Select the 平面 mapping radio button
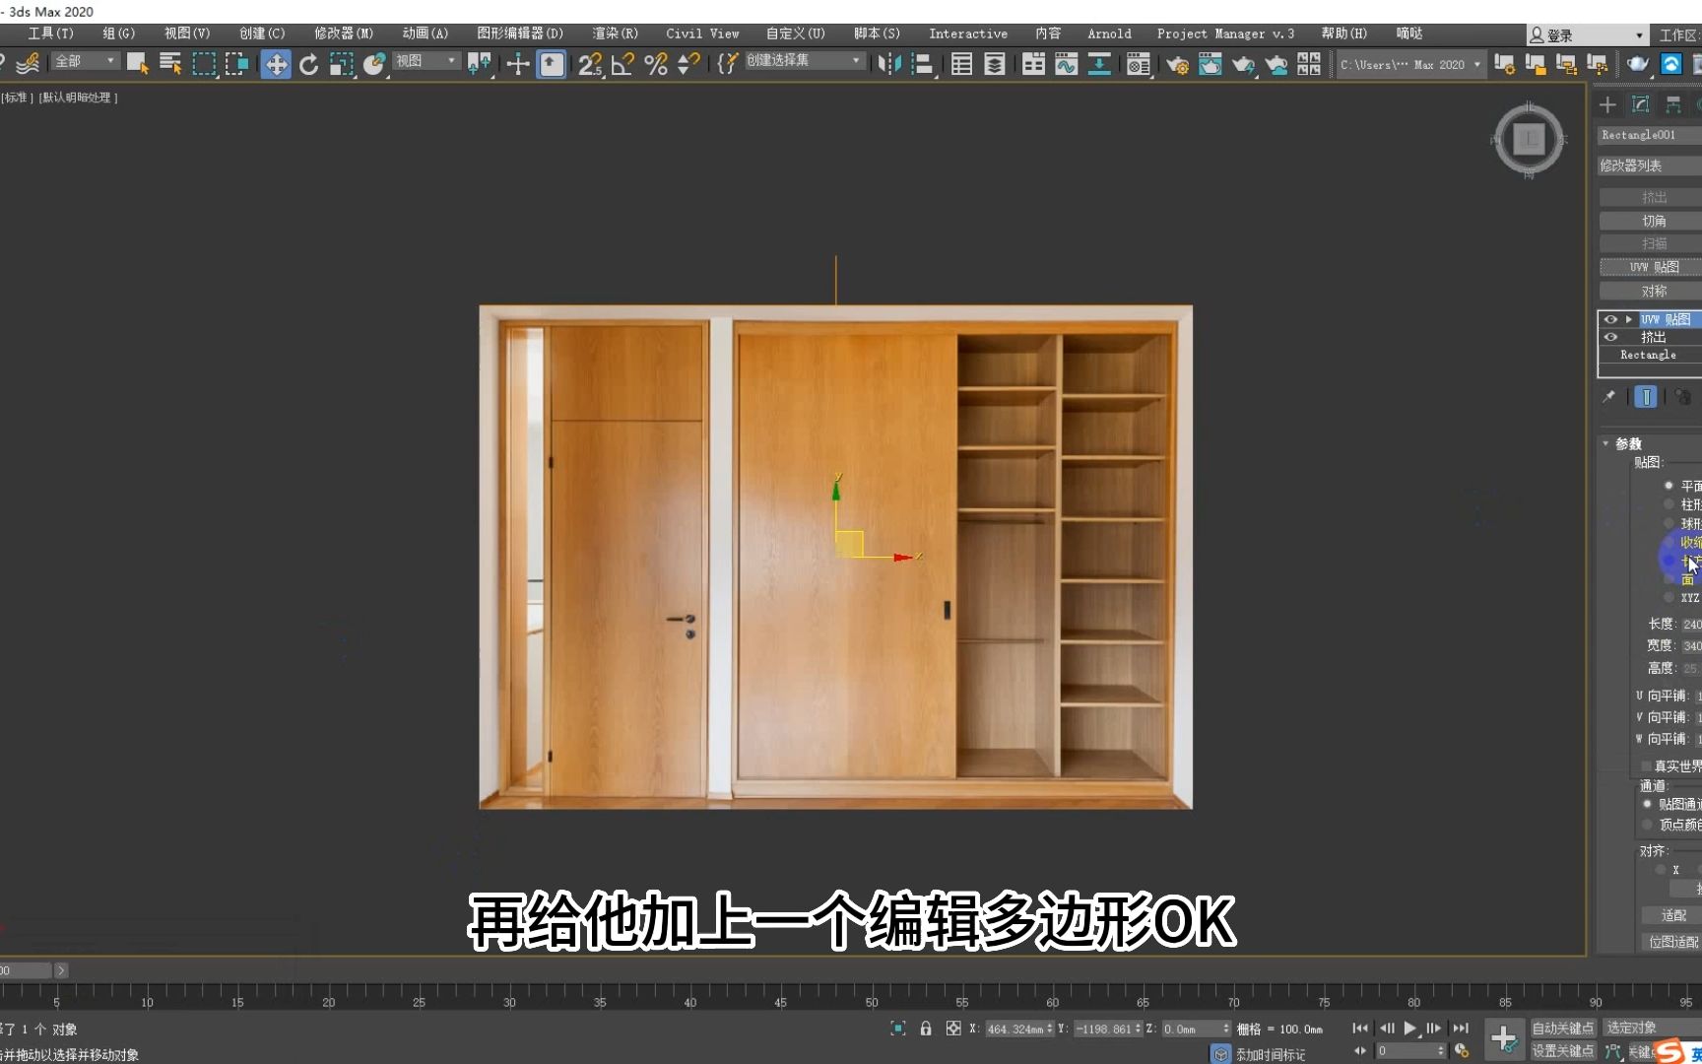 (1669, 485)
